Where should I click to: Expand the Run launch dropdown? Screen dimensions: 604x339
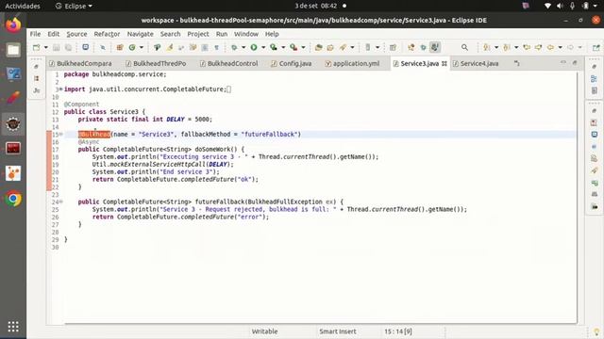pyautogui.click(x=263, y=47)
